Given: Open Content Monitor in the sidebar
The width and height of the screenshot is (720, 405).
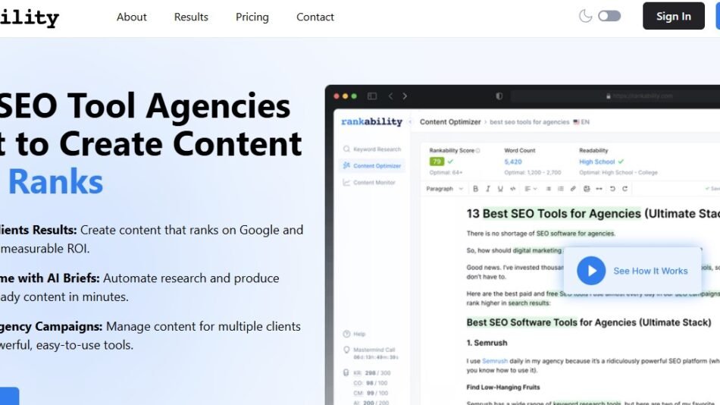Looking at the screenshot, I should tap(374, 182).
